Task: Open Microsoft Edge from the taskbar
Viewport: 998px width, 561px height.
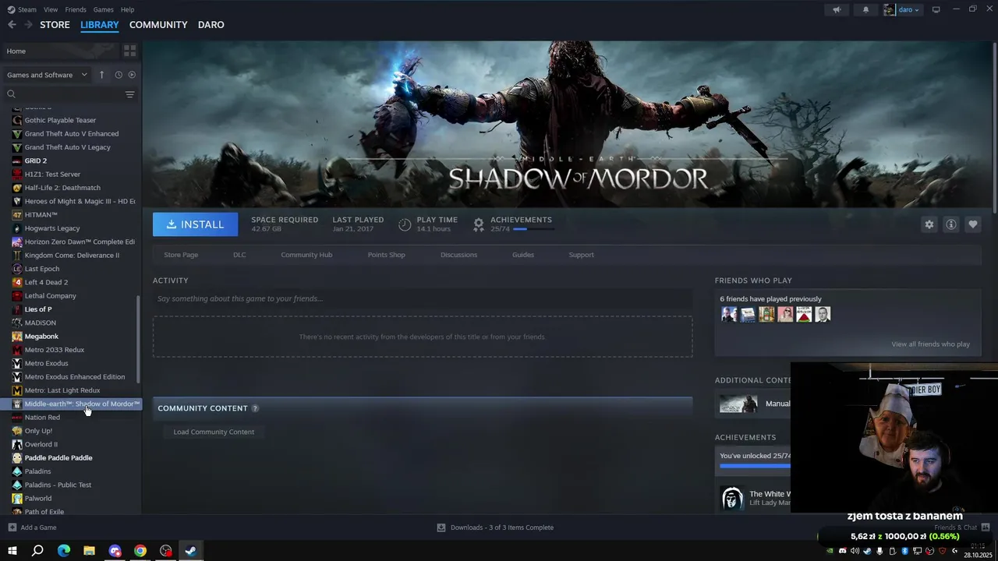Action: (64, 551)
